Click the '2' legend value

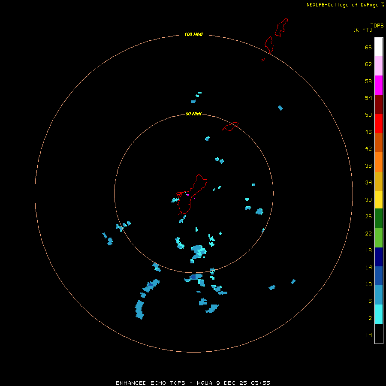(x=370, y=318)
